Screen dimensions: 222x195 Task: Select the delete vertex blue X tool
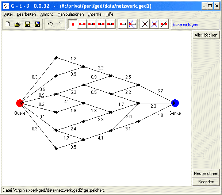tap(154, 24)
